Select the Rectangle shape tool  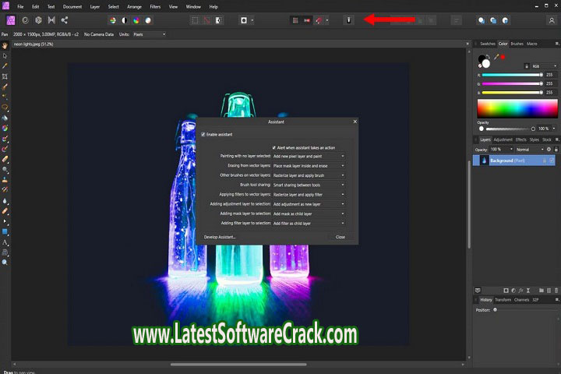coord(5,231)
